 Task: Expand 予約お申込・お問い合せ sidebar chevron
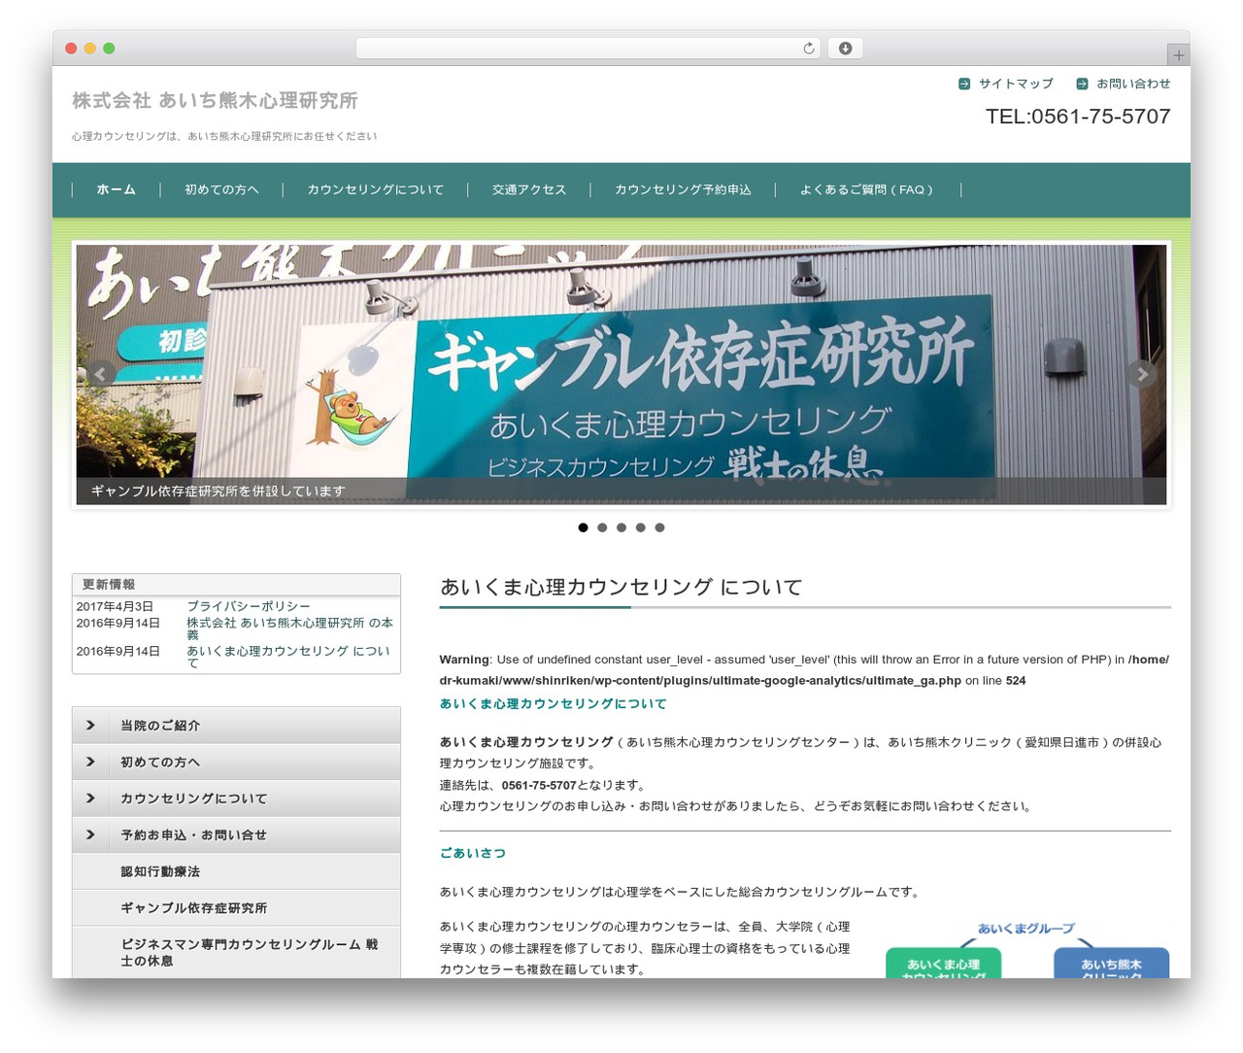click(x=90, y=834)
